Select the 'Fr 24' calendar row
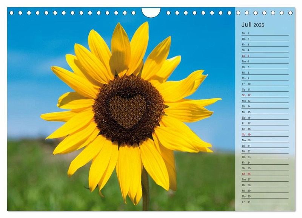Viewport: 302px width, 218px height. 265,162
